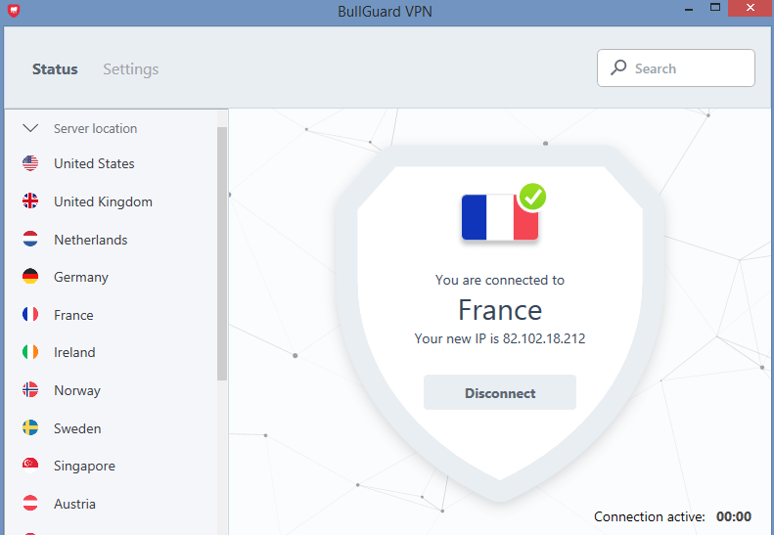
Task: Maximize the BullGuard VPN window
Action: (x=714, y=8)
